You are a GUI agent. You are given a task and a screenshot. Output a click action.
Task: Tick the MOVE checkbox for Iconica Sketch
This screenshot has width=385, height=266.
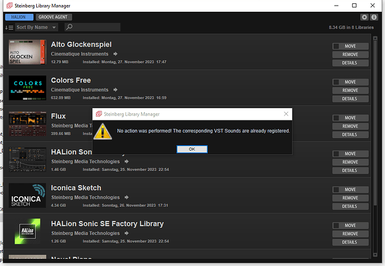point(336,190)
